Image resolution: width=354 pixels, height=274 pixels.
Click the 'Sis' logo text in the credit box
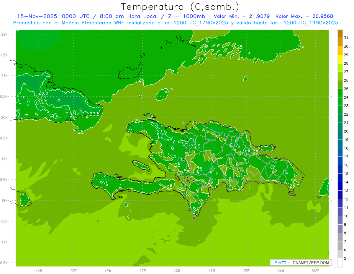click(x=277, y=262)
